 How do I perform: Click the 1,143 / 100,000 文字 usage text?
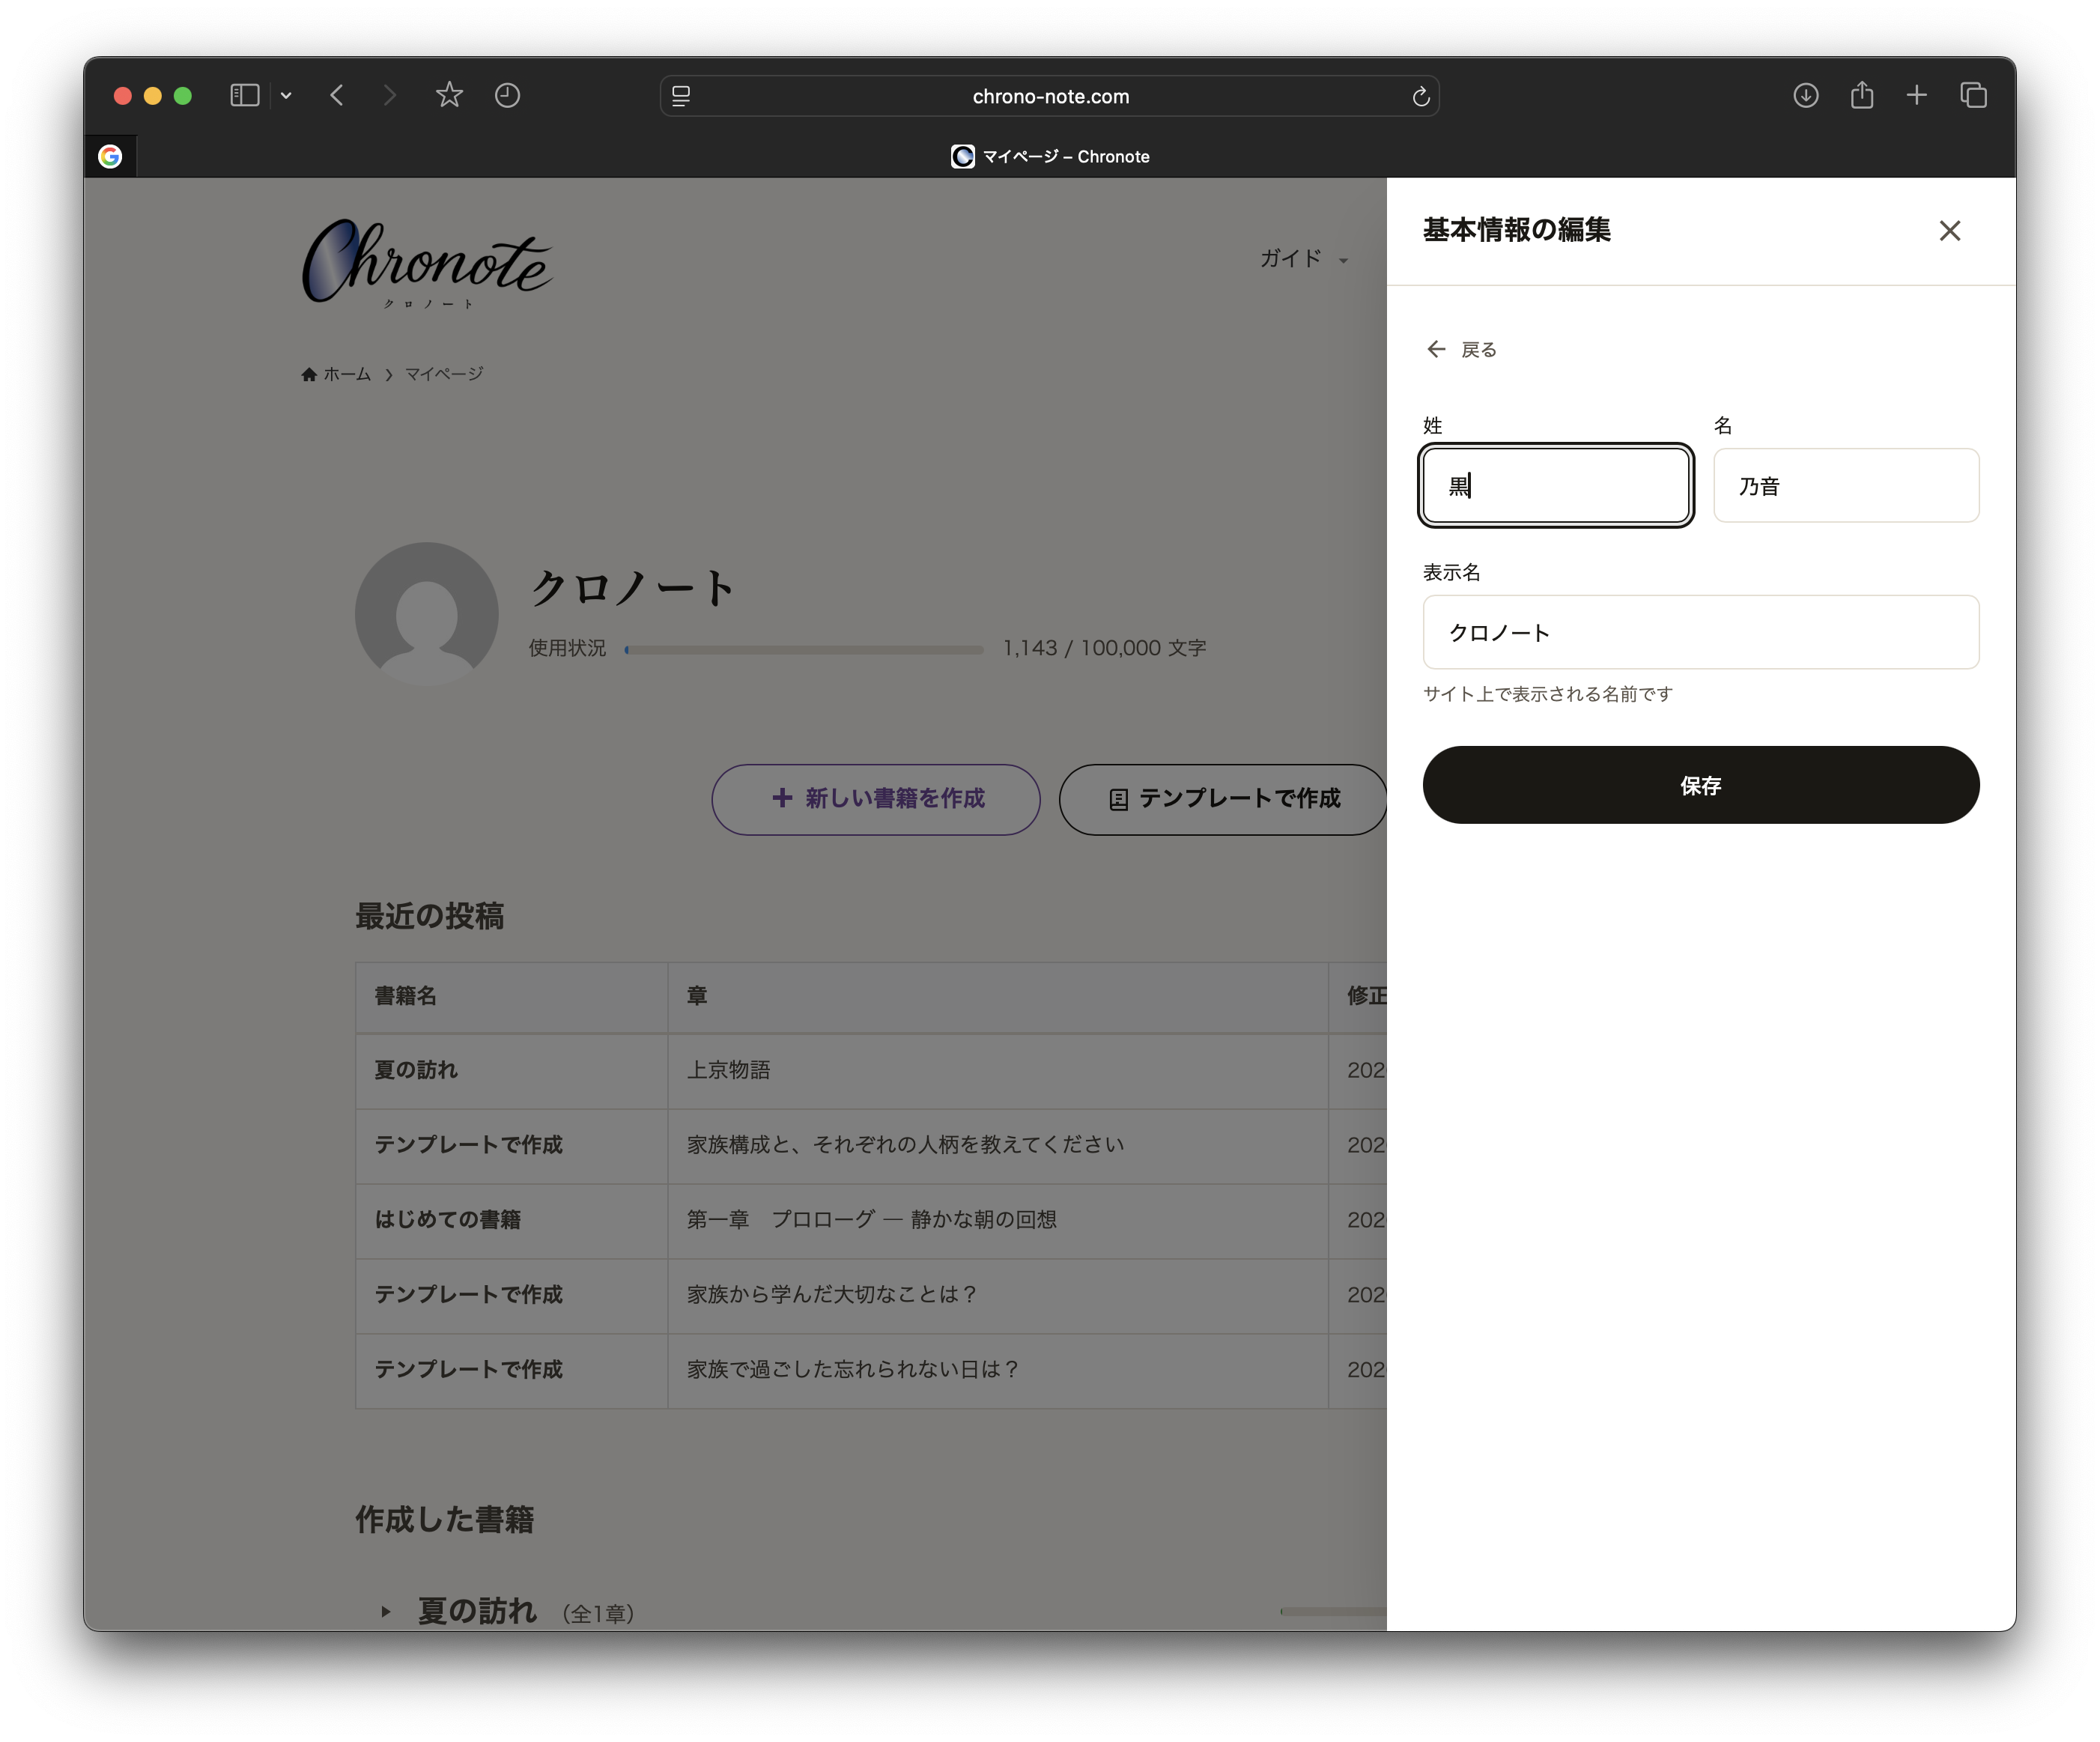[x=1105, y=649]
